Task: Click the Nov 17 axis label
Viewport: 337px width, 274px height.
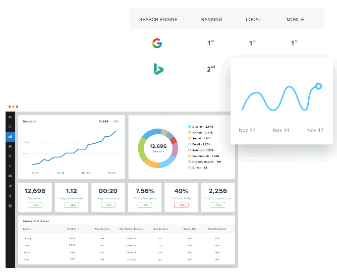Action: 315,130
